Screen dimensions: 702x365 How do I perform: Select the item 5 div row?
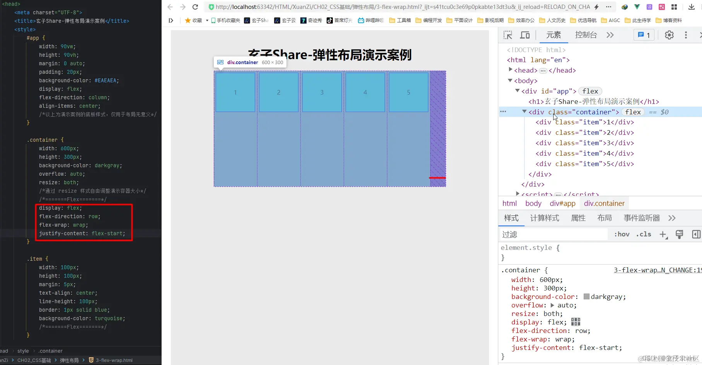[x=585, y=164]
